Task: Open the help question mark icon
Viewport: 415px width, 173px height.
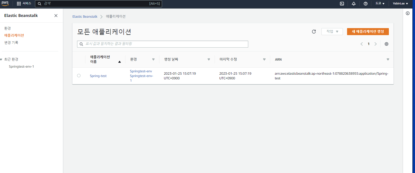Action: tap(366, 4)
